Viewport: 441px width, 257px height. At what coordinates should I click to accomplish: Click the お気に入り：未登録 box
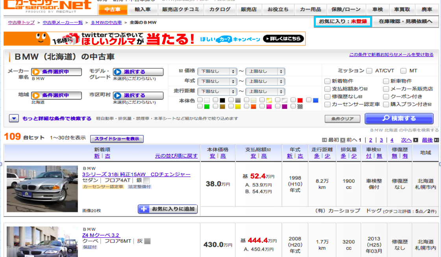(x=343, y=21)
